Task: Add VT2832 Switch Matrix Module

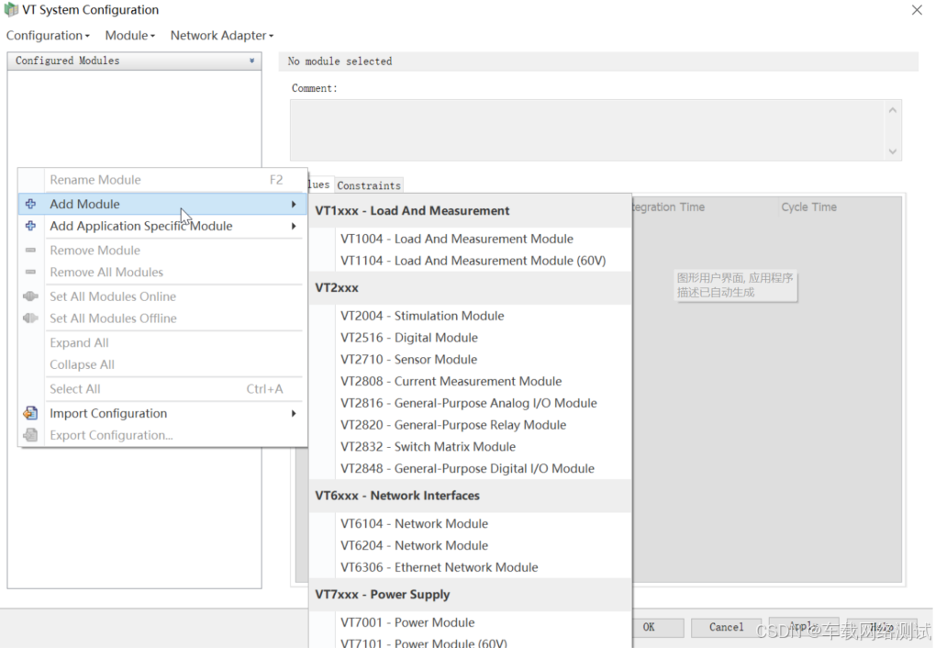Action: (x=470, y=446)
